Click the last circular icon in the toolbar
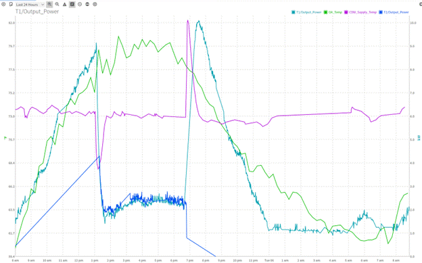 coord(95,4)
